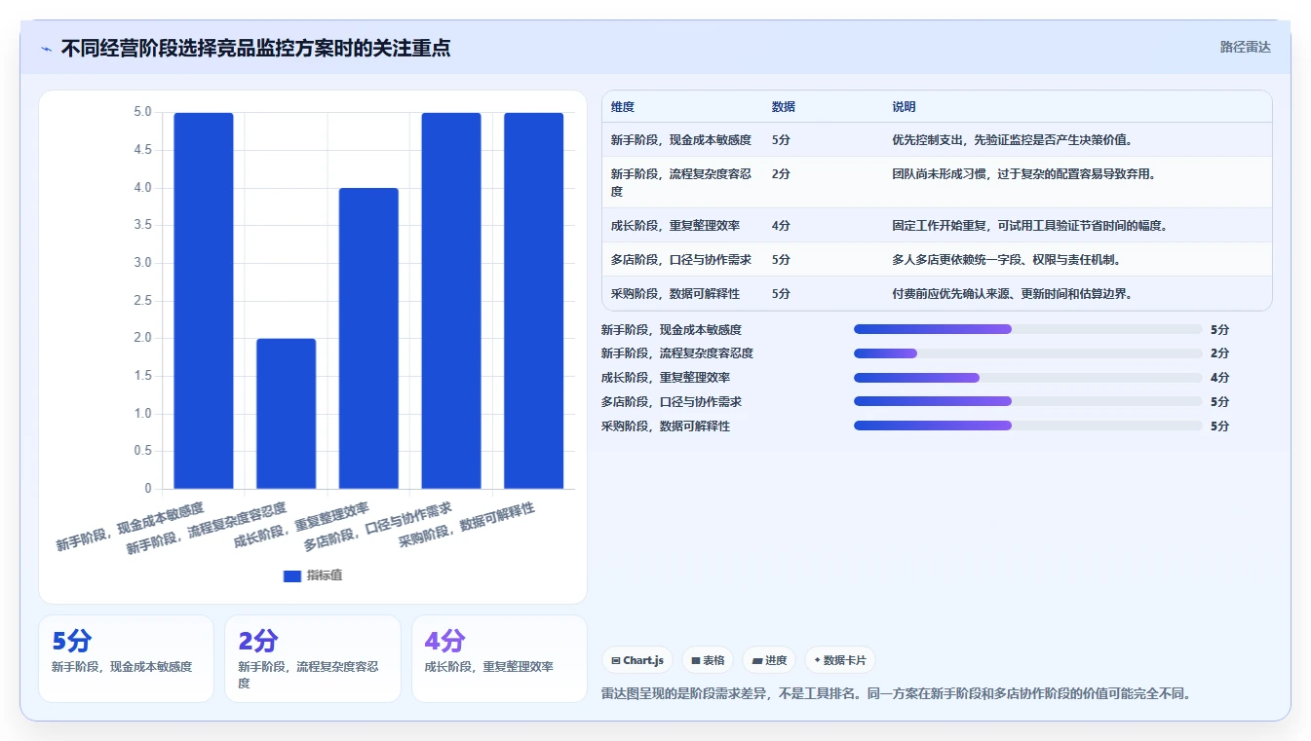
Task: Click the chart bar for 成长阶段，重复整理效率
Action: pyautogui.click(x=368, y=338)
